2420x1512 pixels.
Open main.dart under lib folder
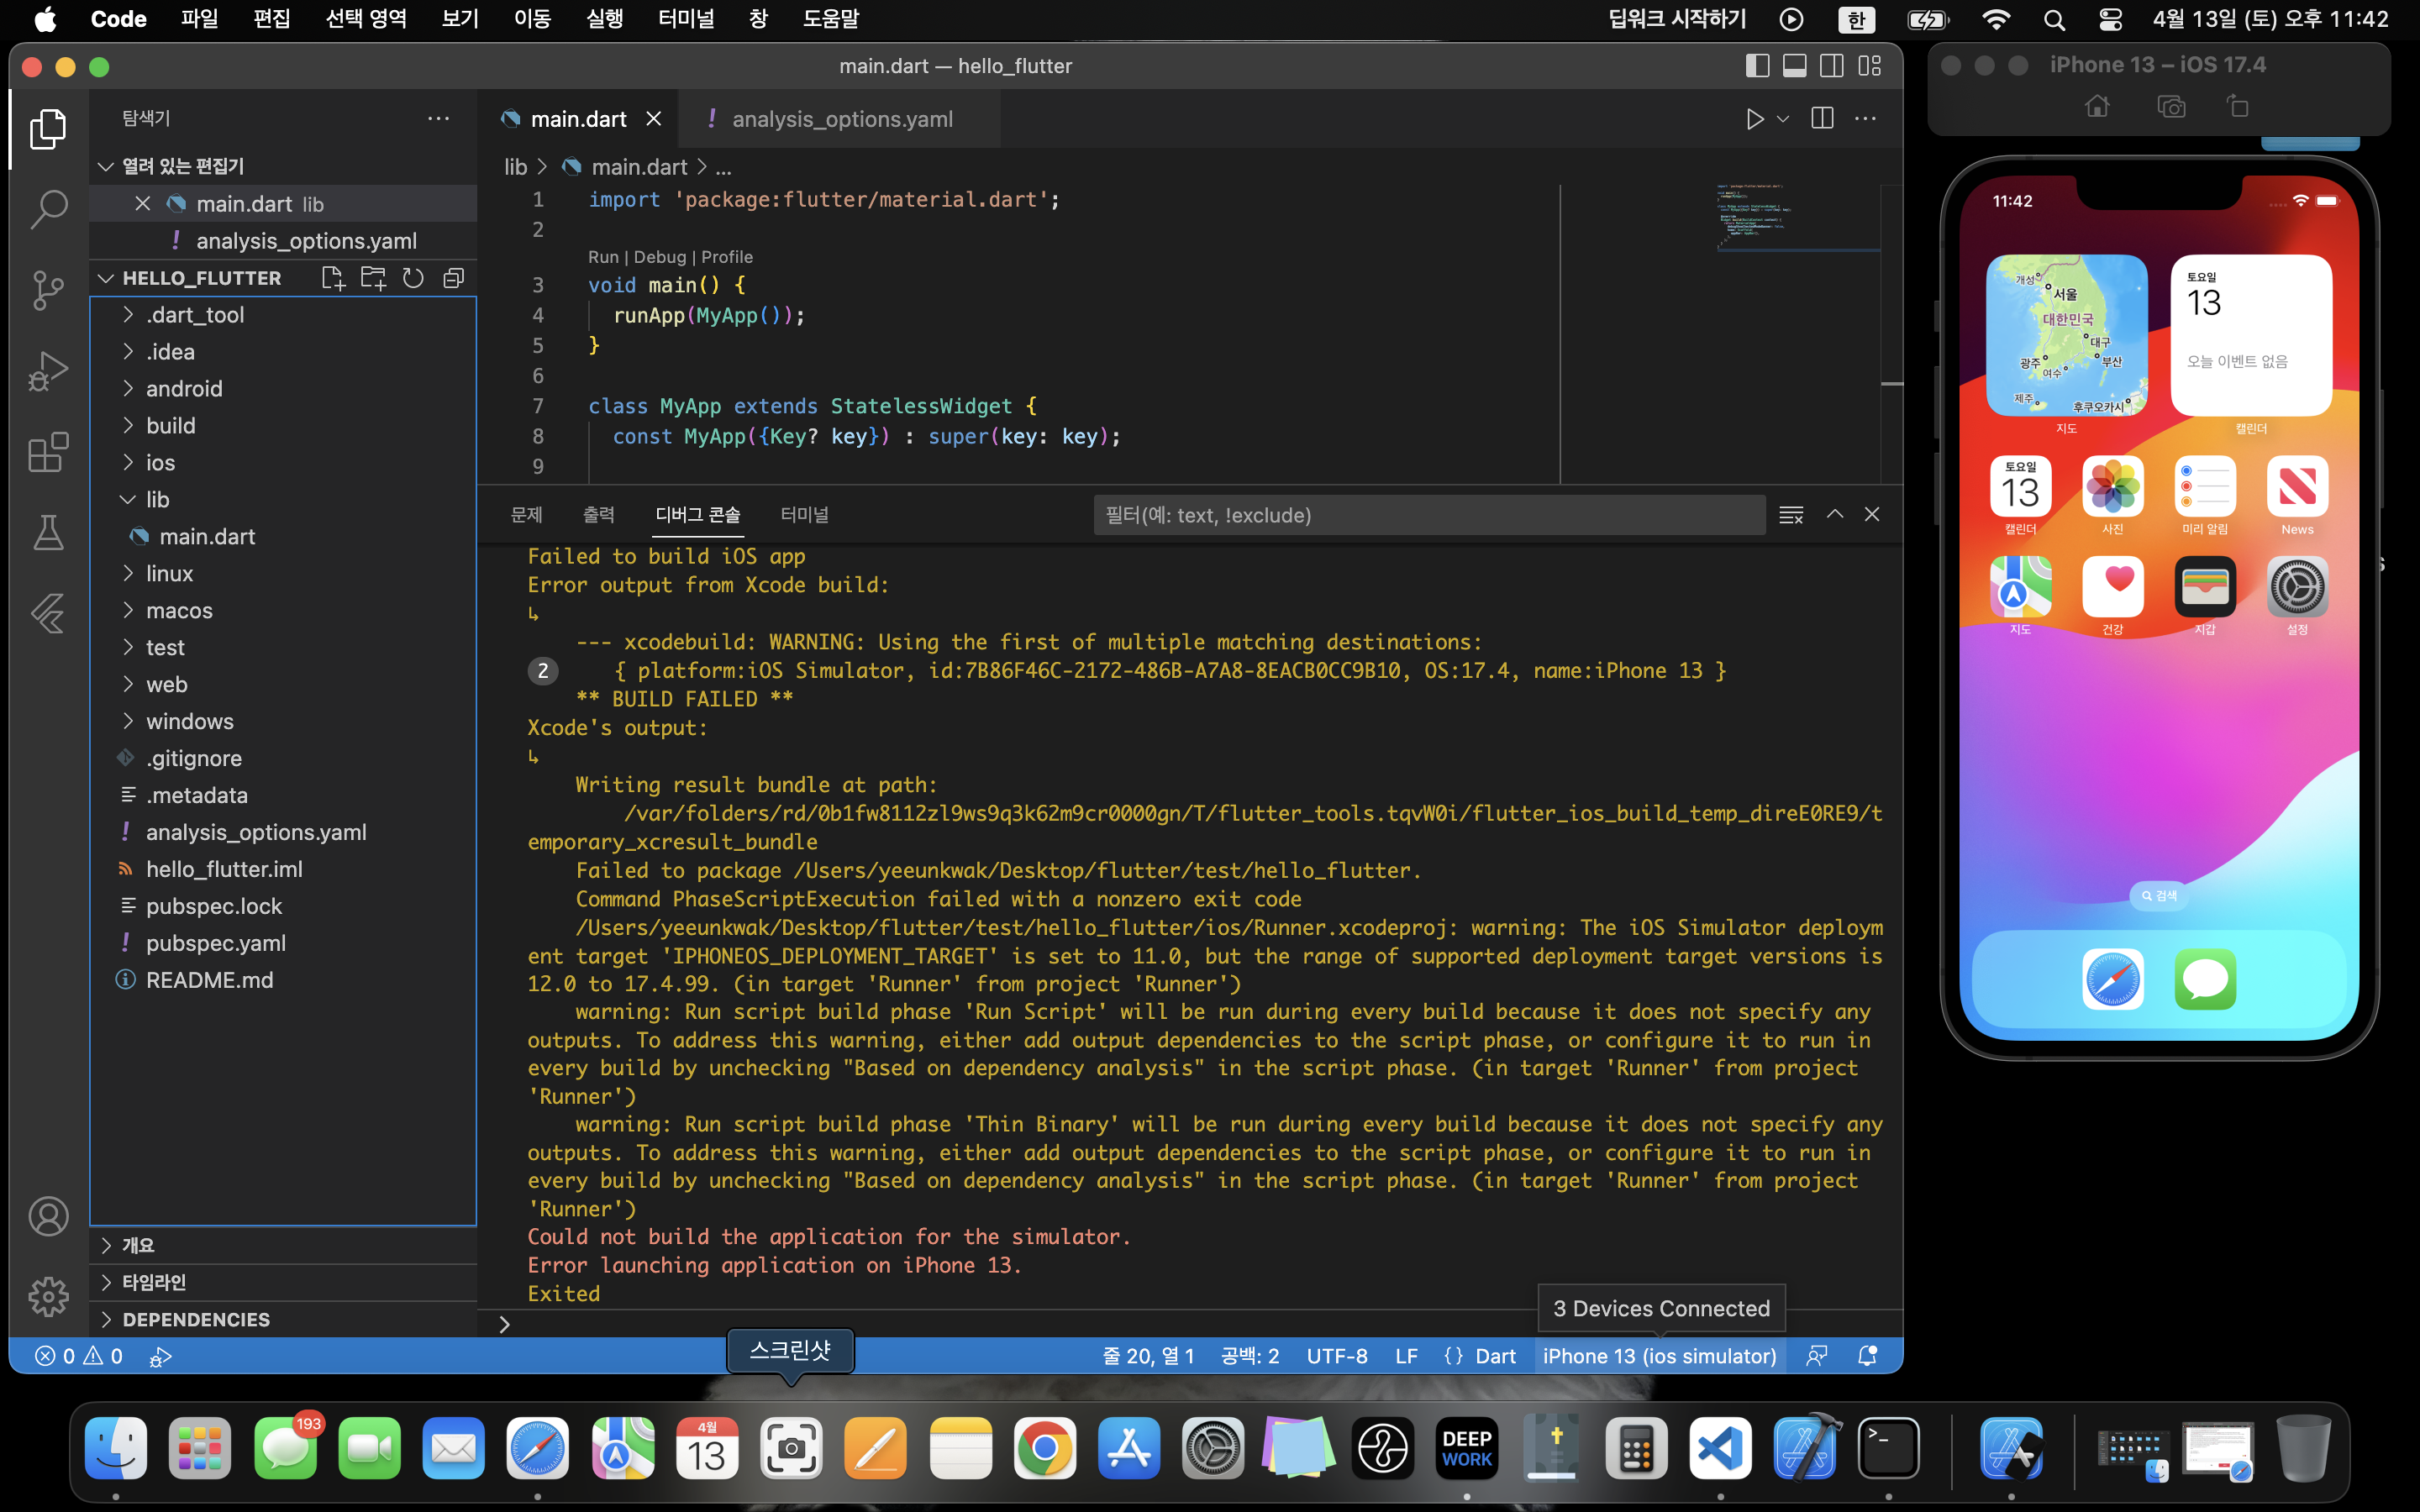click(x=283, y=537)
